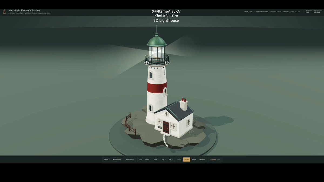
Task: Toggle the Animate option
Action: (215, 160)
